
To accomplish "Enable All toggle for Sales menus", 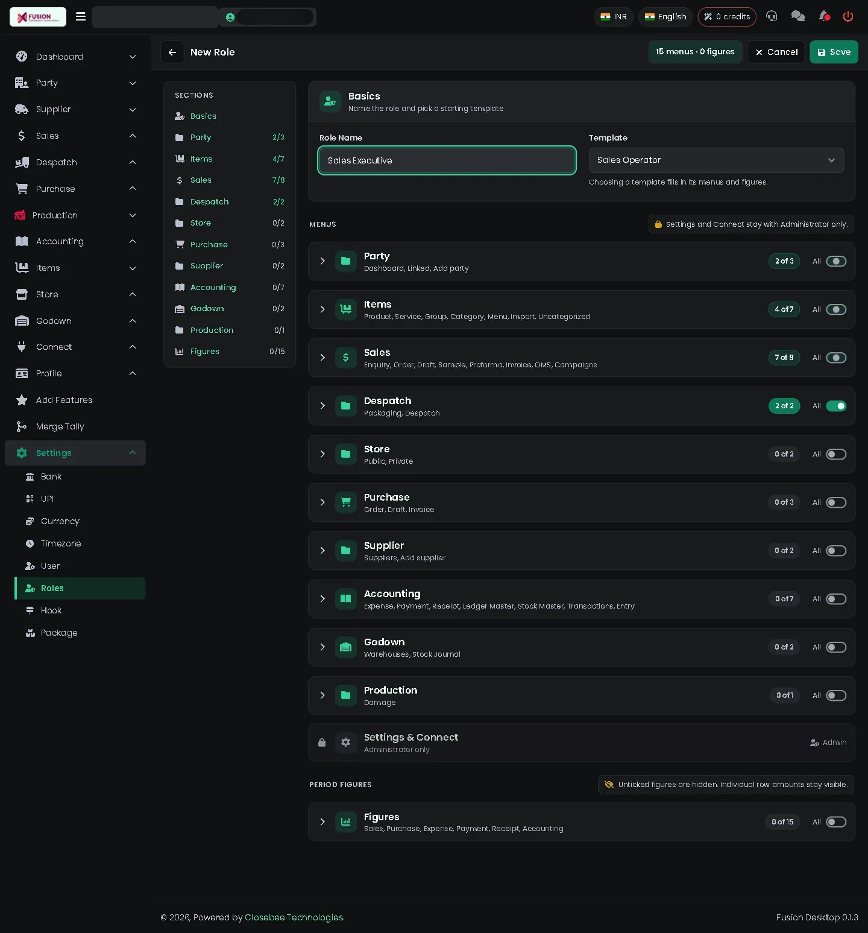I will [836, 358].
